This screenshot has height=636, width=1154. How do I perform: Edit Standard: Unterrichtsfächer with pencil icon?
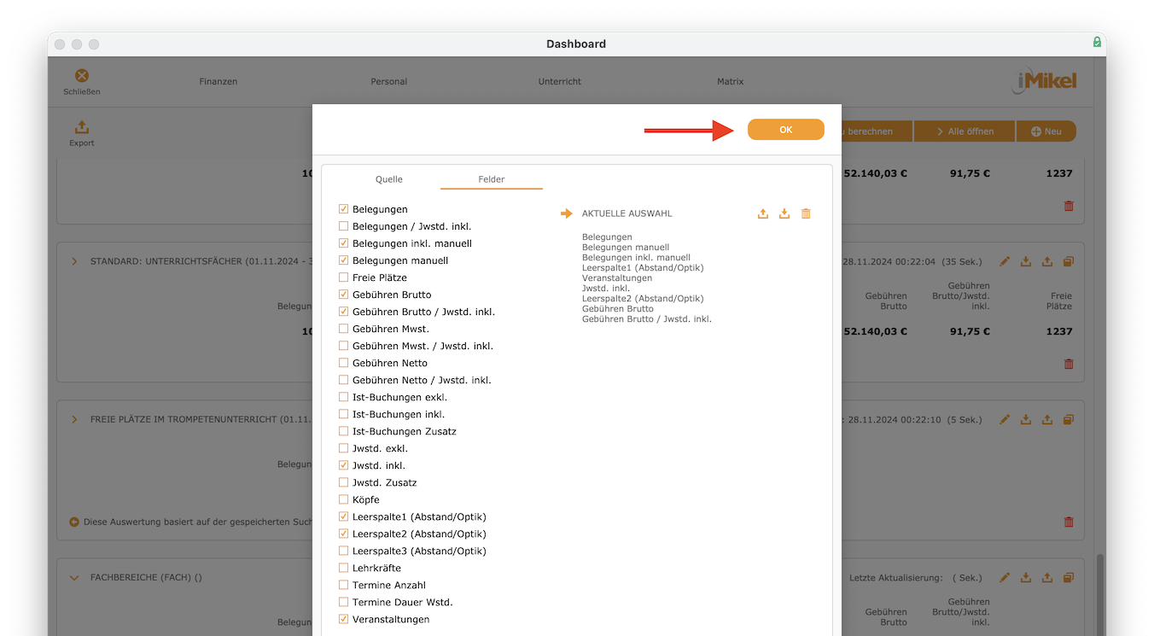click(1005, 261)
